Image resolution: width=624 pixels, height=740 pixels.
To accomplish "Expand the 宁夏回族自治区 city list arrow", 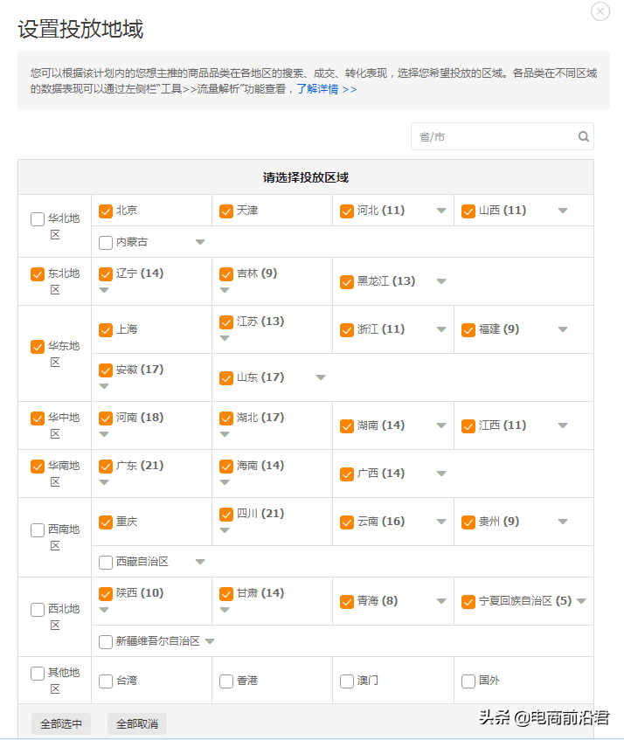I will pyautogui.click(x=581, y=601).
